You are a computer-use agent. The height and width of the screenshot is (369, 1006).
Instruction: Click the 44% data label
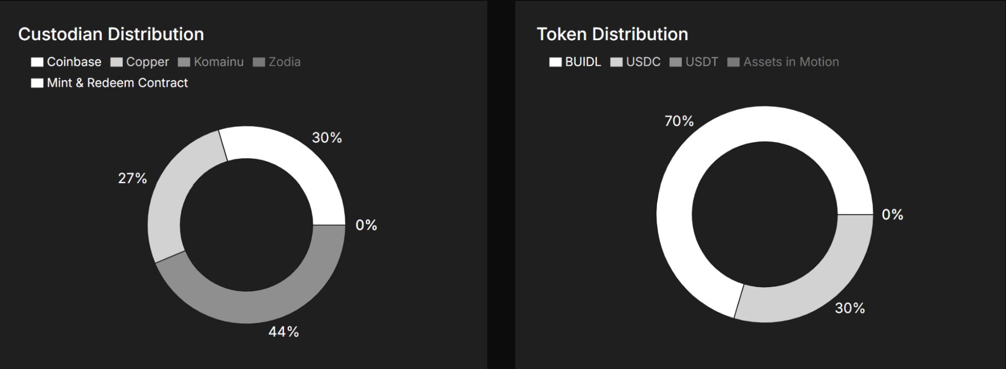[283, 331]
